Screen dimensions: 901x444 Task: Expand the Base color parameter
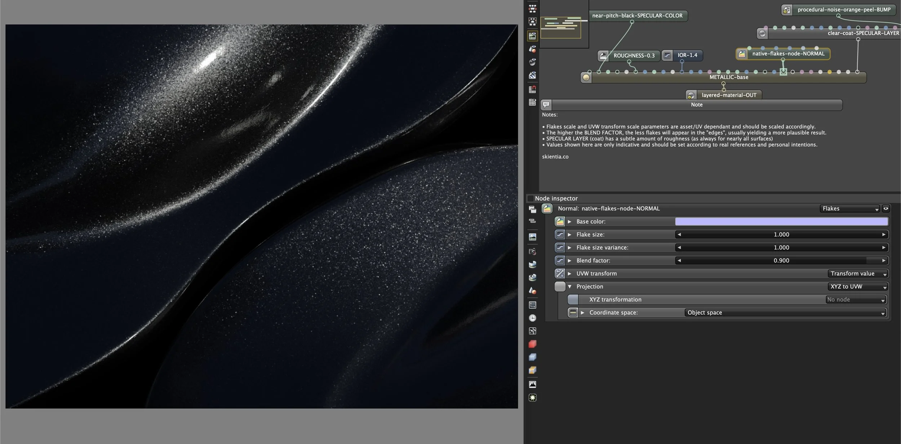point(570,222)
